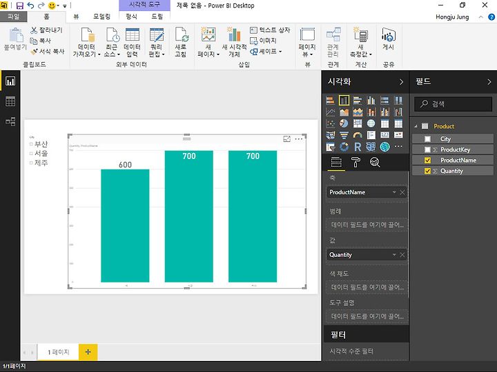Switch to the 형식 ribbon tab
Viewport: 497px width, 372px height.
tap(132, 17)
